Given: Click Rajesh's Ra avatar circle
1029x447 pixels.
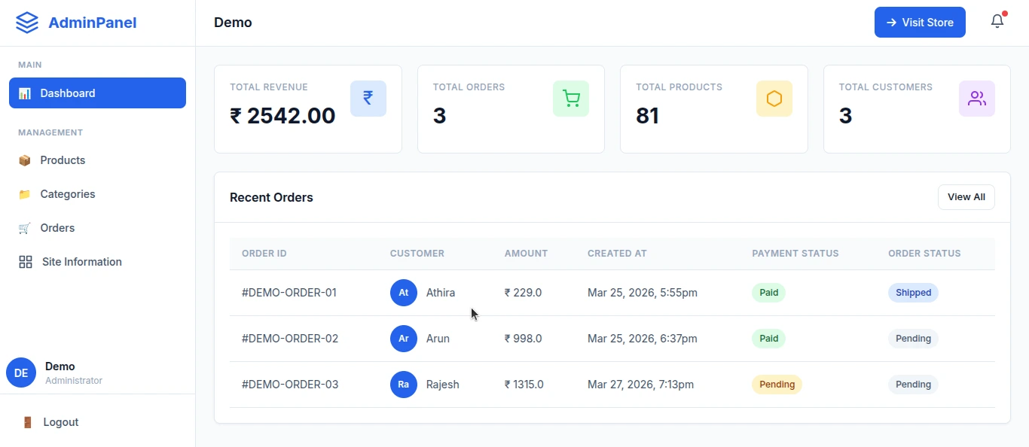Looking at the screenshot, I should tap(404, 385).
